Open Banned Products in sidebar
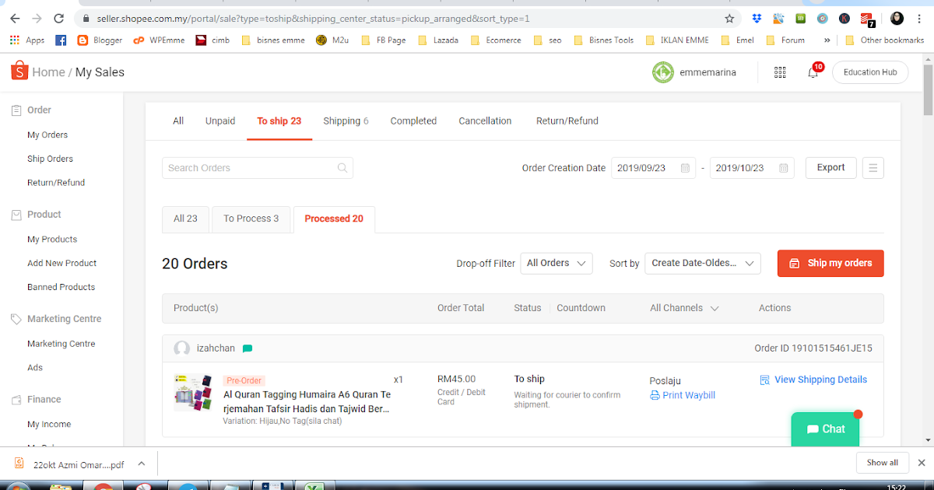934x490 pixels. pyautogui.click(x=61, y=287)
